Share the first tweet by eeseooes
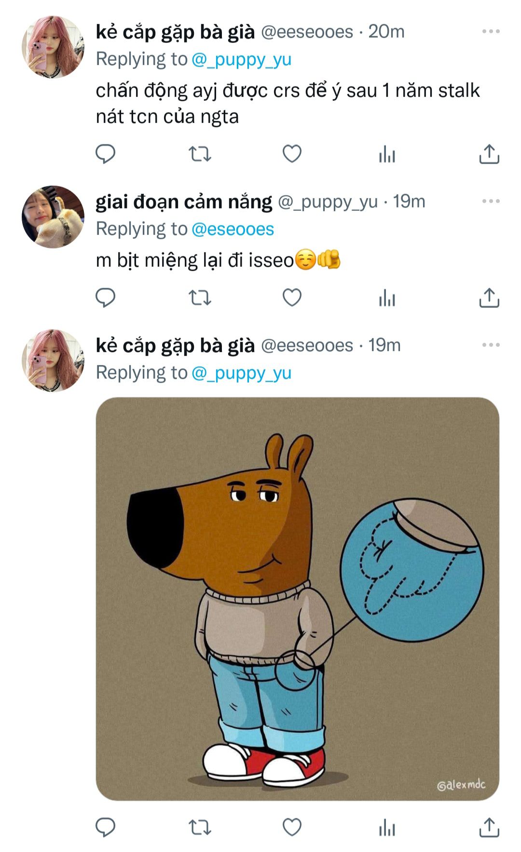521x852 pixels. [489, 154]
